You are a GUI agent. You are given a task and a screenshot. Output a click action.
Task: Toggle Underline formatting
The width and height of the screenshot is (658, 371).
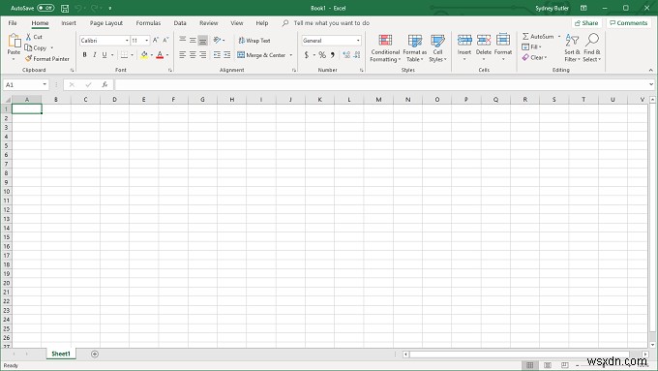tap(105, 55)
